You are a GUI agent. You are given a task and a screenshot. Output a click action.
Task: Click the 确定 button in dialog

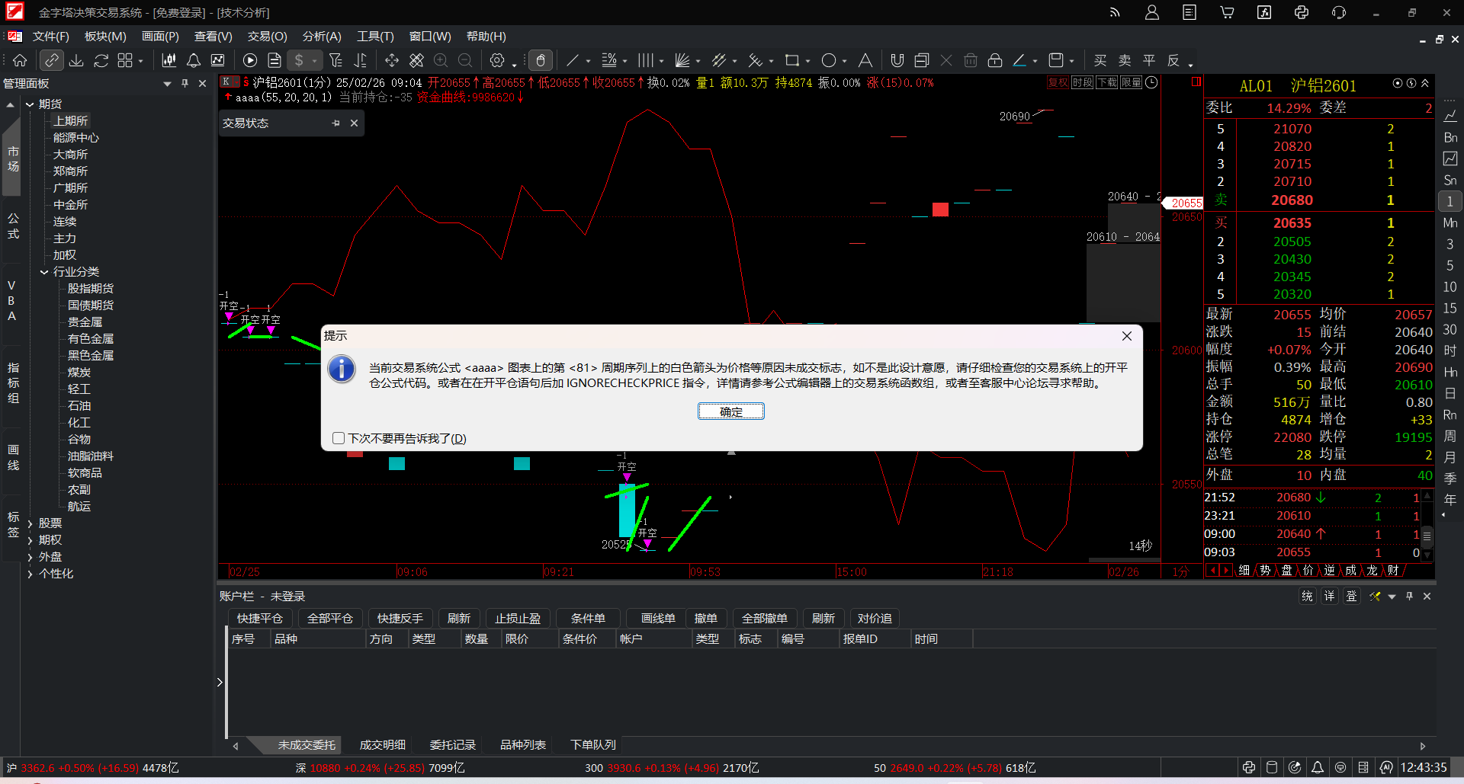pyautogui.click(x=731, y=411)
